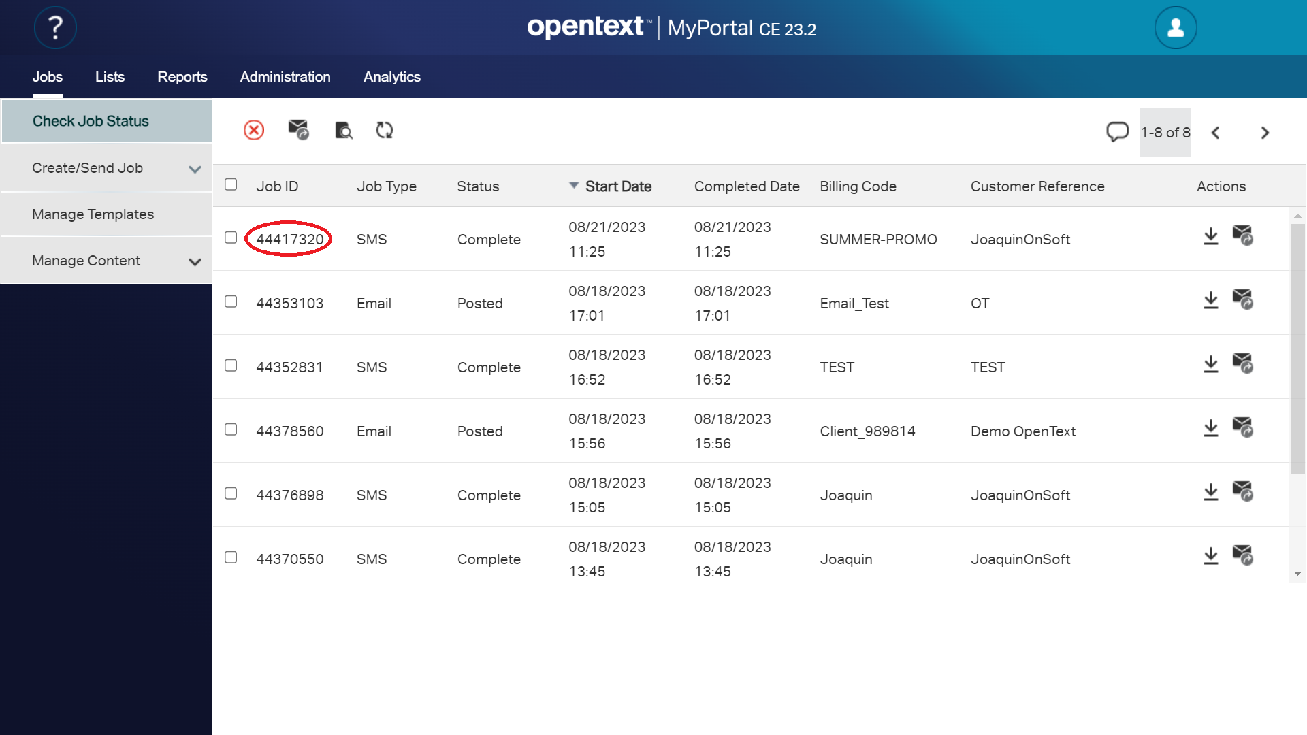This screenshot has height=735, width=1307.
Task: Click the Help question mark icon
Action: point(55,27)
